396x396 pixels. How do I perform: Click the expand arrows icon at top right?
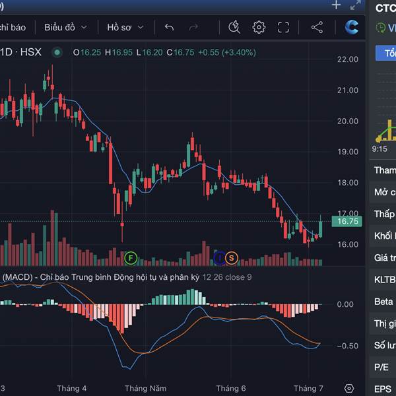click(356, 5)
